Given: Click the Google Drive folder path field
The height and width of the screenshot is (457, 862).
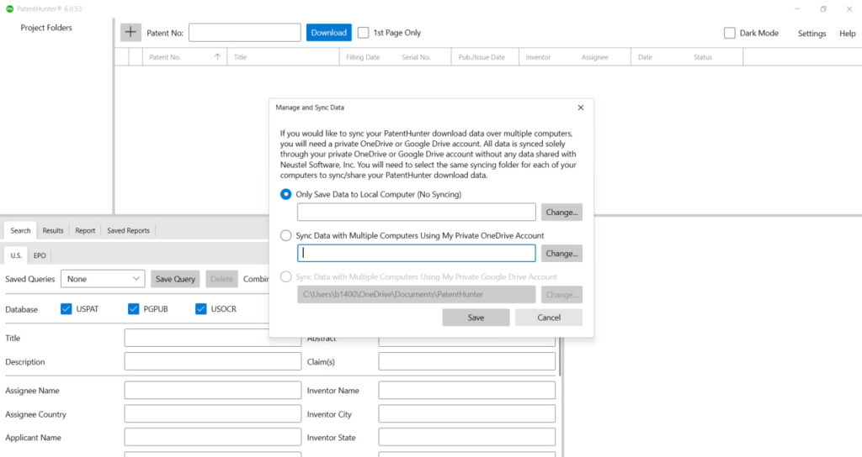Looking at the screenshot, I should [x=416, y=294].
